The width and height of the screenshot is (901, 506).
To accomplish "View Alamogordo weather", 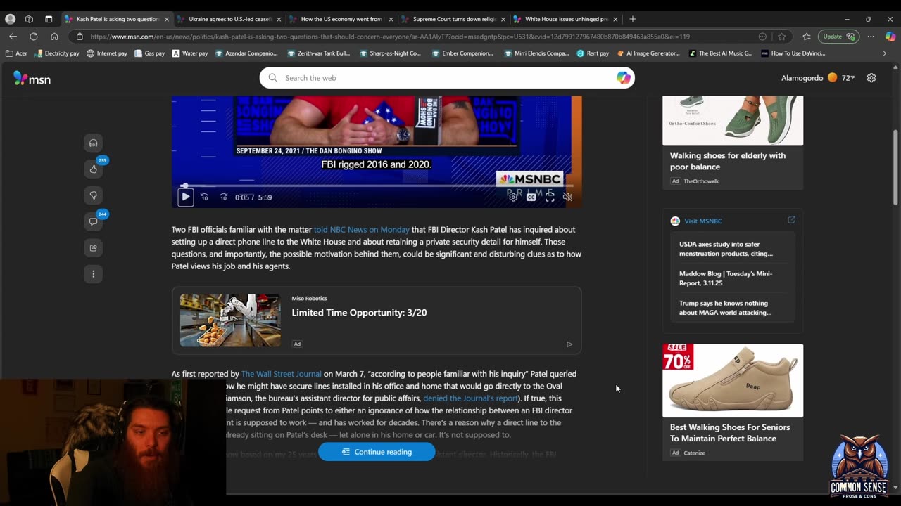I will tap(818, 78).
